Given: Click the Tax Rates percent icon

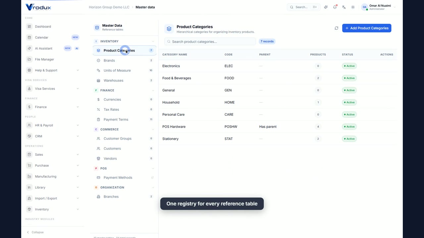Looking at the screenshot, I should [98, 109].
